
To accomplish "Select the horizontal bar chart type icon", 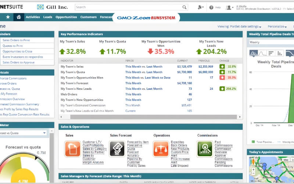I will click(x=271, y=53).
